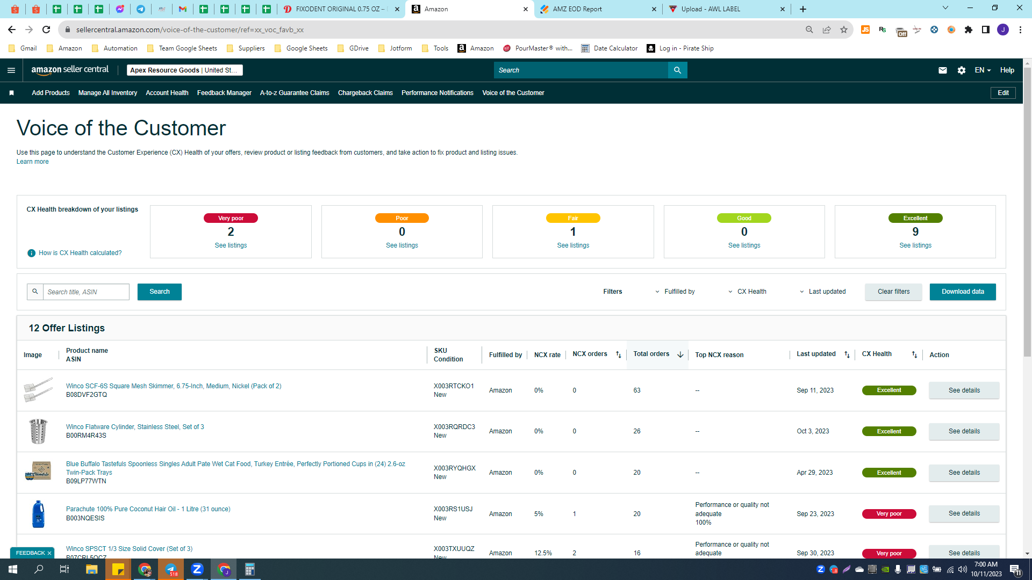Click Edit on the favorites bar
This screenshot has height=580, width=1032.
pos(1003,93)
